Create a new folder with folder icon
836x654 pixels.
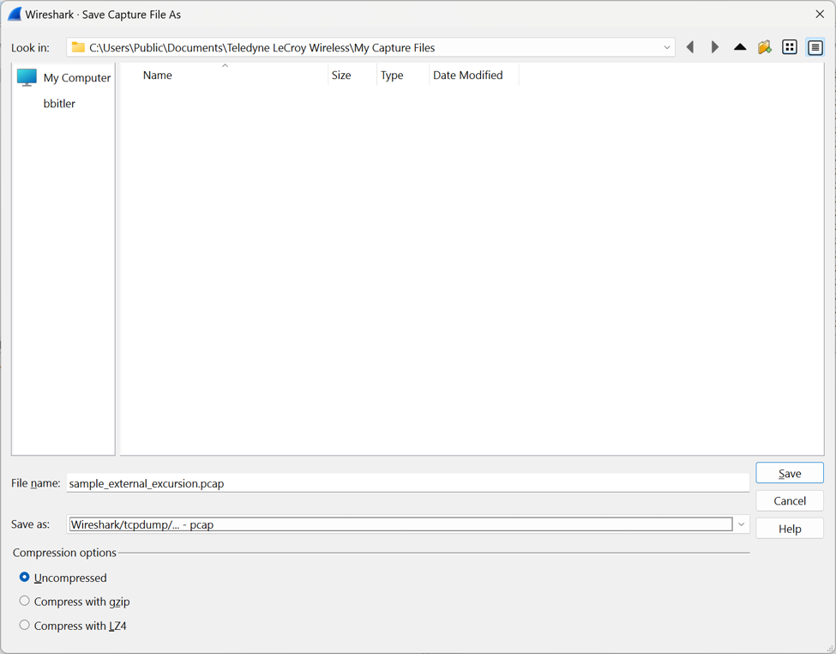tap(765, 47)
